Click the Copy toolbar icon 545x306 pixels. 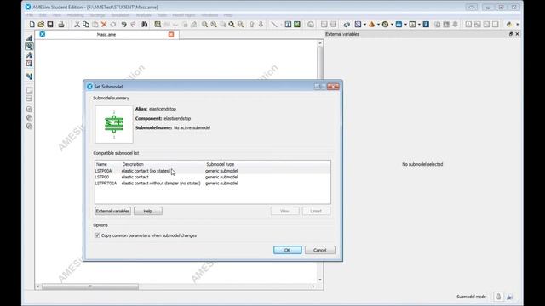[x=86, y=25]
